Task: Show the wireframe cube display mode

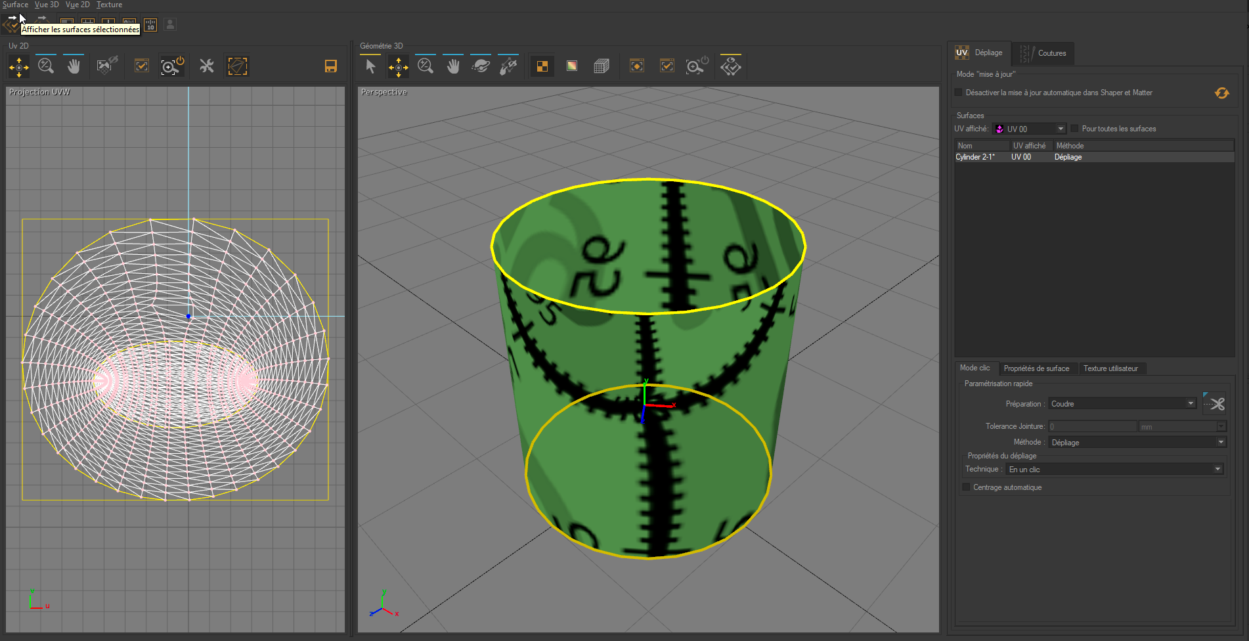Action: click(x=602, y=66)
